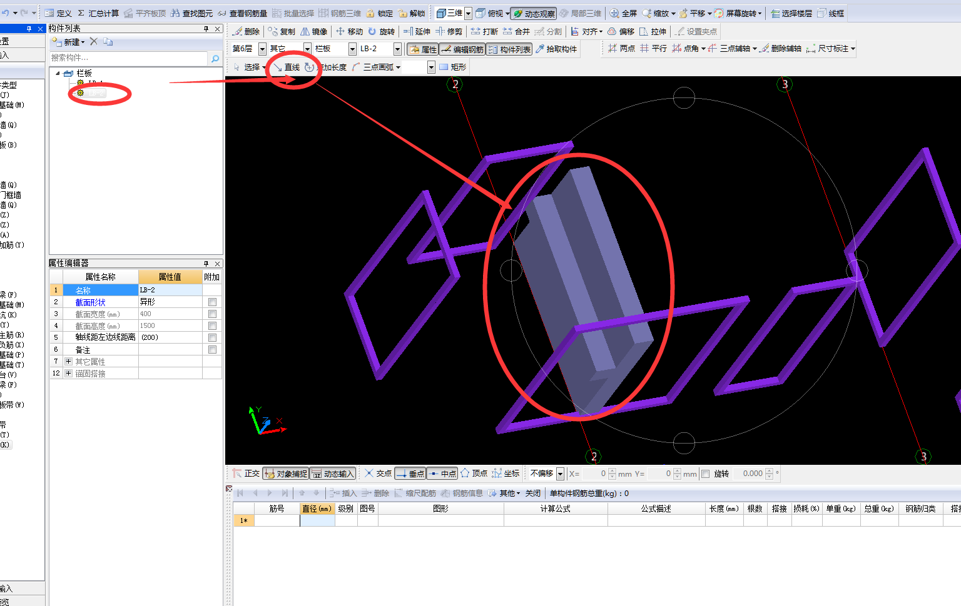Viewport: 961px width, 606px height.
Task: Click the 偏移 offset tool
Action: point(621,31)
